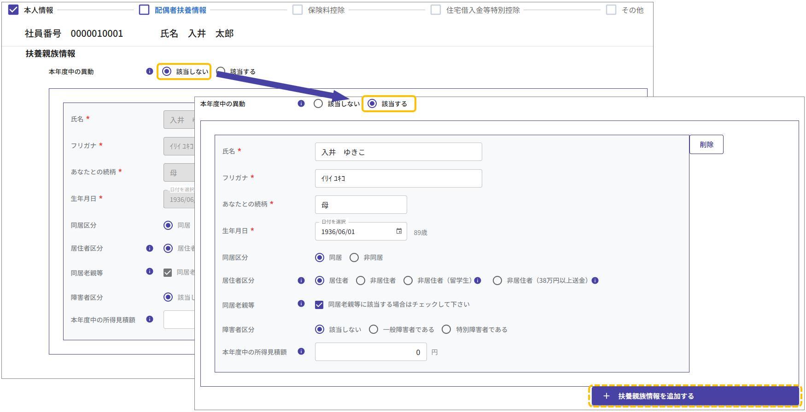Click info icon next to 非居住者(留学生)
The width and height of the screenshot is (806, 412).
click(x=478, y=280)
